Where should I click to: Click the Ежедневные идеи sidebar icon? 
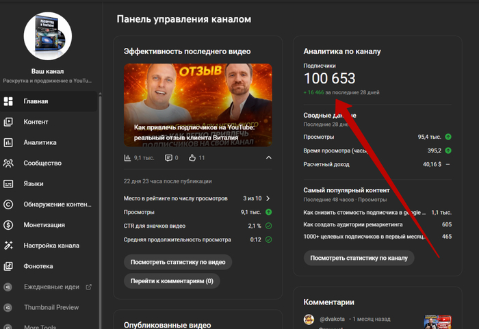[8, 287]
